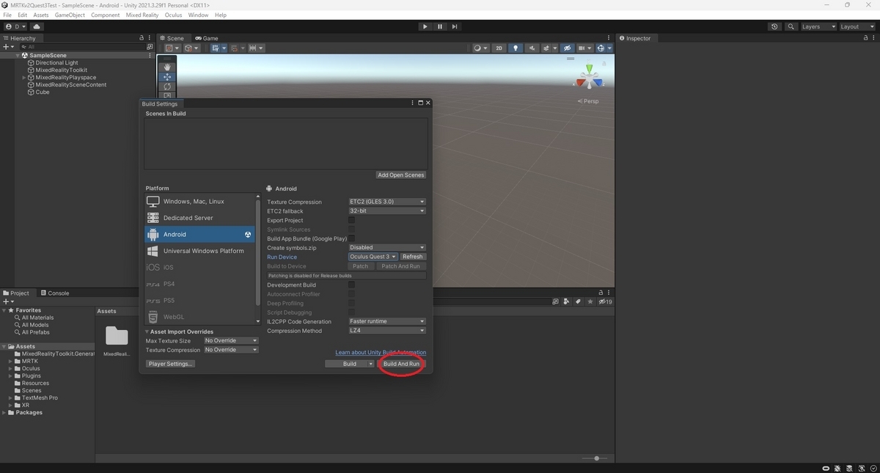Select the Move tool in Scene overlay
This screenshot has height=473, width=880.
pyautogui.click(x=167, y=77)
